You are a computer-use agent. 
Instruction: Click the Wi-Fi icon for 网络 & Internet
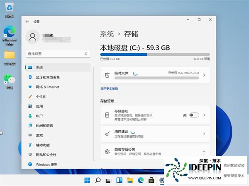pyautogui.click(x=30, y=87)
